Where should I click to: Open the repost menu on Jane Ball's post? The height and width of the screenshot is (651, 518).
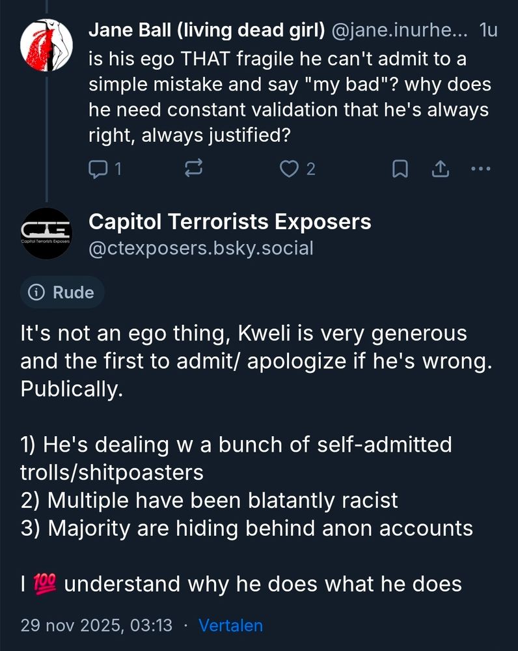tap(194, 169)
